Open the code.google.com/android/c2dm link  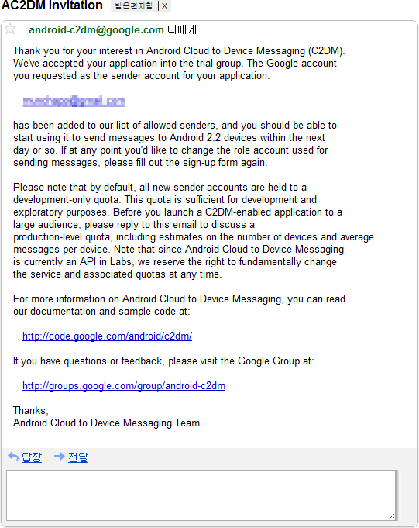coord(108,336)
